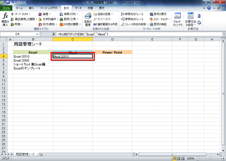Select column D header
Screen dimensions: 226x161
(112, 39)
